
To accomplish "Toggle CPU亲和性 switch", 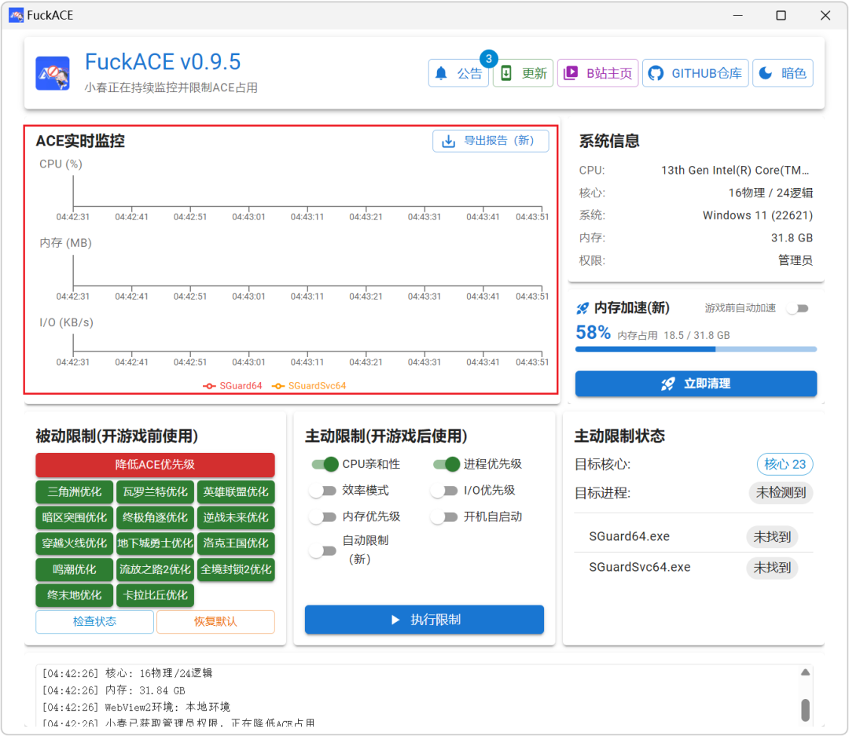I will (325, 464).
